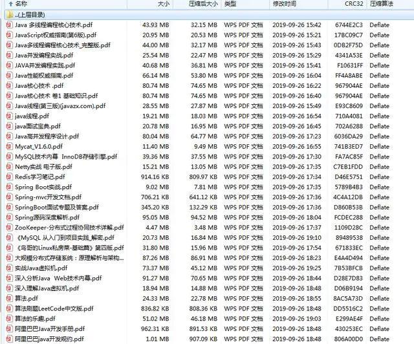This screenshot has width=414, height=344.
Task: Select the ..(上层目录) row text
Action: 30,15
